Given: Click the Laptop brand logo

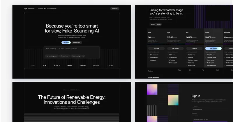Looking at the screenshot, I should 83,65.
